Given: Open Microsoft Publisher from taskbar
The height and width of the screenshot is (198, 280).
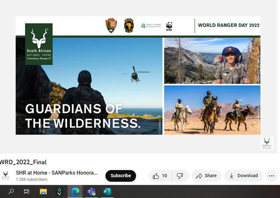Looking at the screenshot, I should tap(107, 192).
